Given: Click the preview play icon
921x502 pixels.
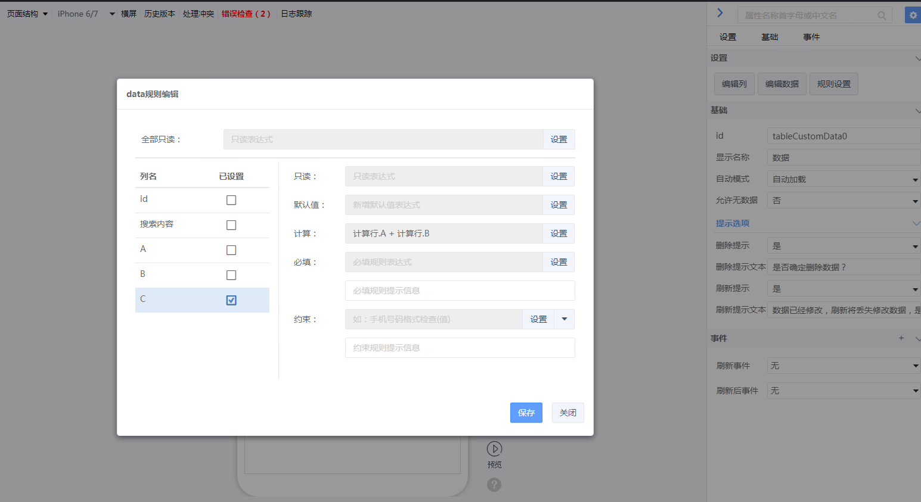Looking at the screenshot, I should tap(494, 448).
